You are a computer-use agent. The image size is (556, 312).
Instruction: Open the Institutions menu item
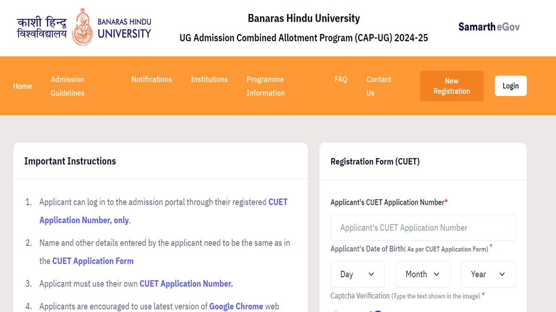(x=209, y=80)
